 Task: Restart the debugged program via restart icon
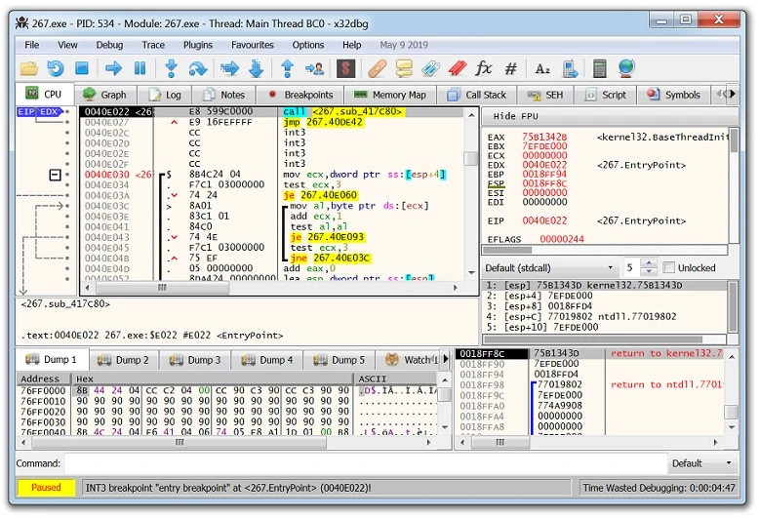pyautogui.click(x=56, y=68)
